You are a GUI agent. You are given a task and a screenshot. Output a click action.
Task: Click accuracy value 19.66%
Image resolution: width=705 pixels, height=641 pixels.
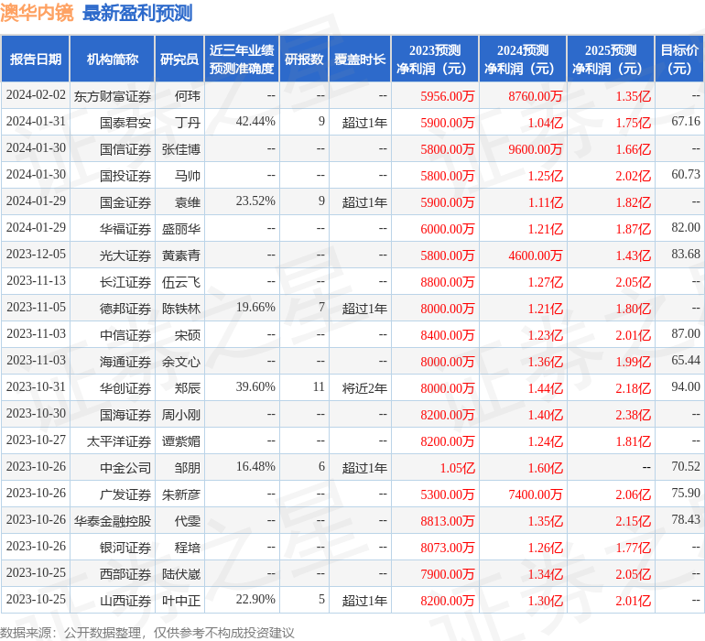click(255, 308)
